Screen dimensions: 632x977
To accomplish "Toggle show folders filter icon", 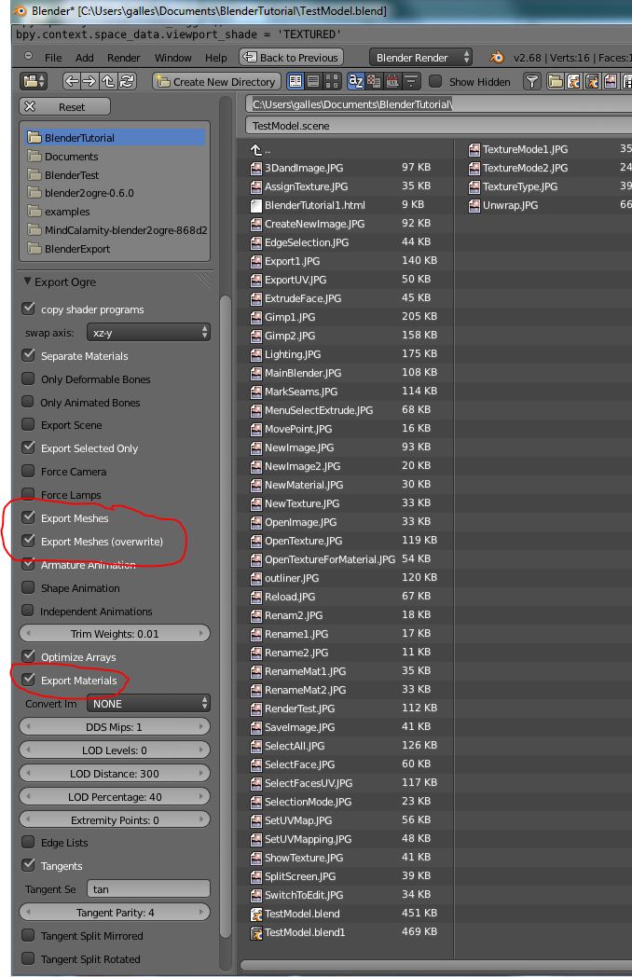I will coord(556,81).
